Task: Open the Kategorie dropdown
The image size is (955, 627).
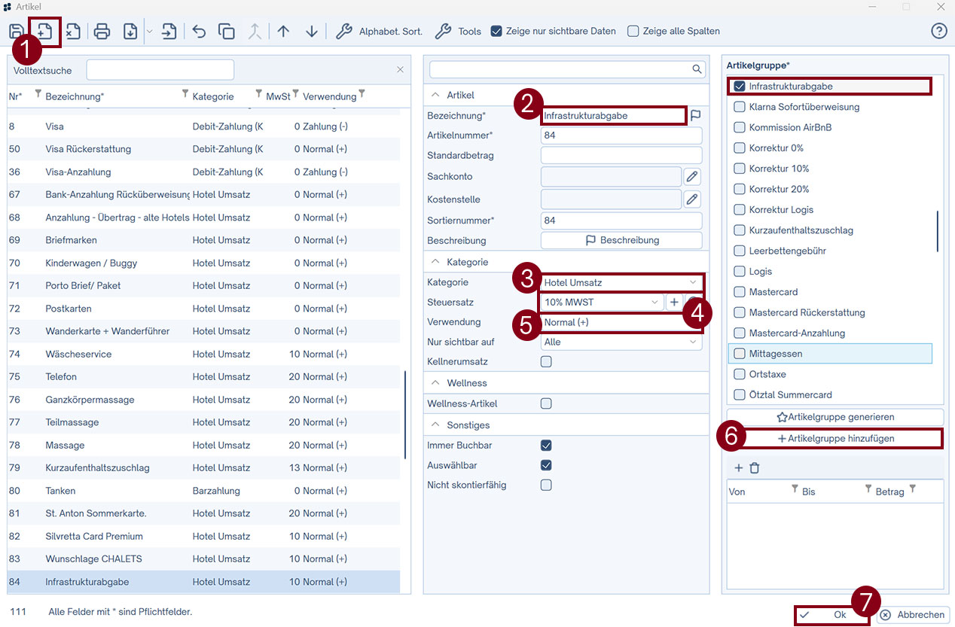Action: pyautogui.click(x=621, y=283)
